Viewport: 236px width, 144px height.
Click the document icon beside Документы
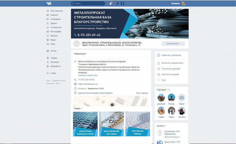click(48, 66)
